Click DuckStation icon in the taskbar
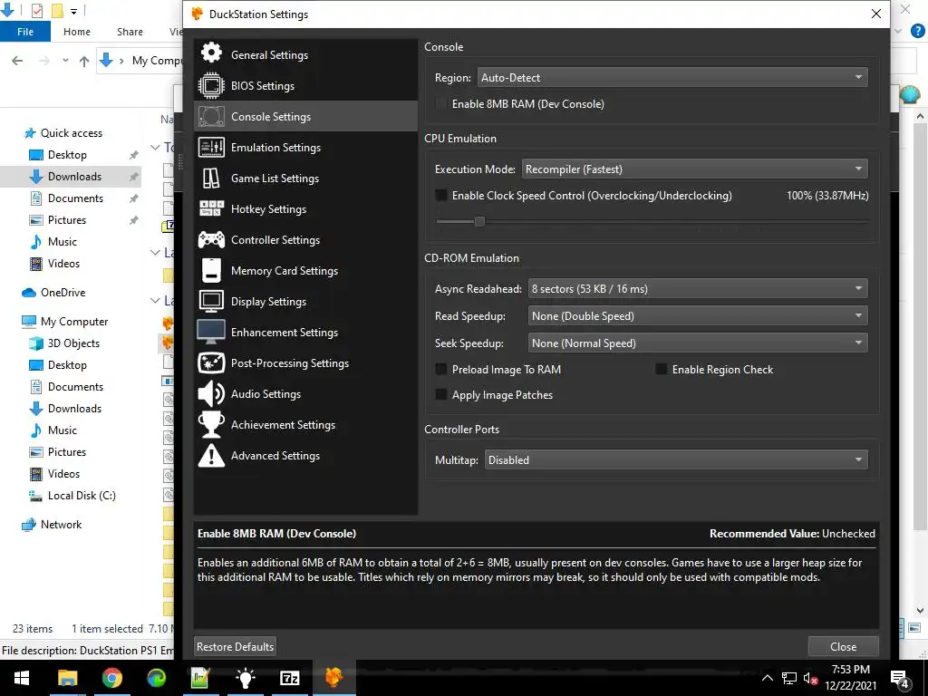The height and width of the screenshot is (696, 928). [x=333, y=678]
